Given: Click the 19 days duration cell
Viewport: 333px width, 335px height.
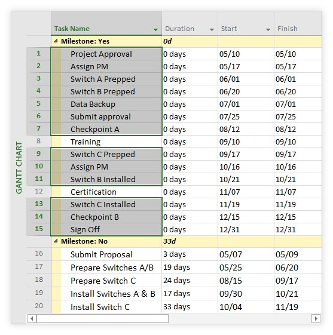Looking at the screenshot, I should tap(190, 268).
